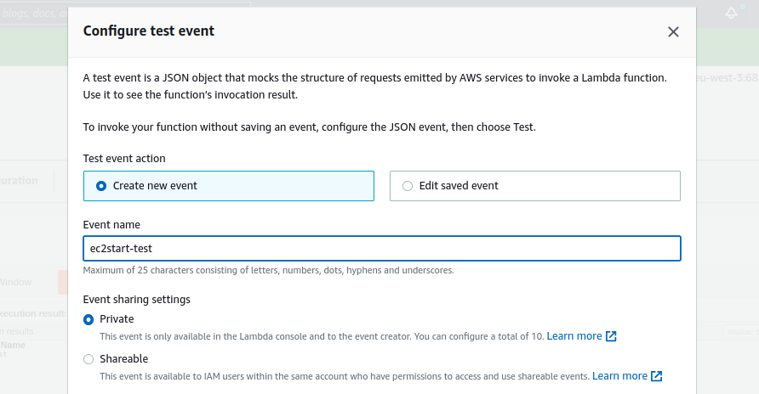The width and height of the screenshot is (759, 394).
Task: Open the dimmed Window menu behind dialog
Action: coord(16,282)
